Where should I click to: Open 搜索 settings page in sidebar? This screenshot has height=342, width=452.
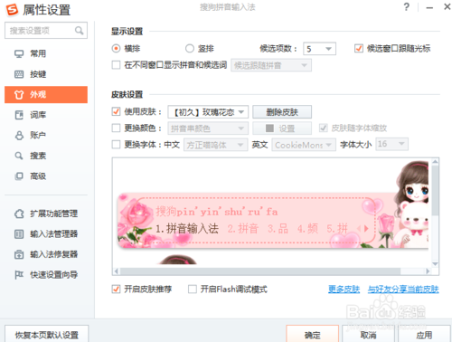(x=46, y=156)
